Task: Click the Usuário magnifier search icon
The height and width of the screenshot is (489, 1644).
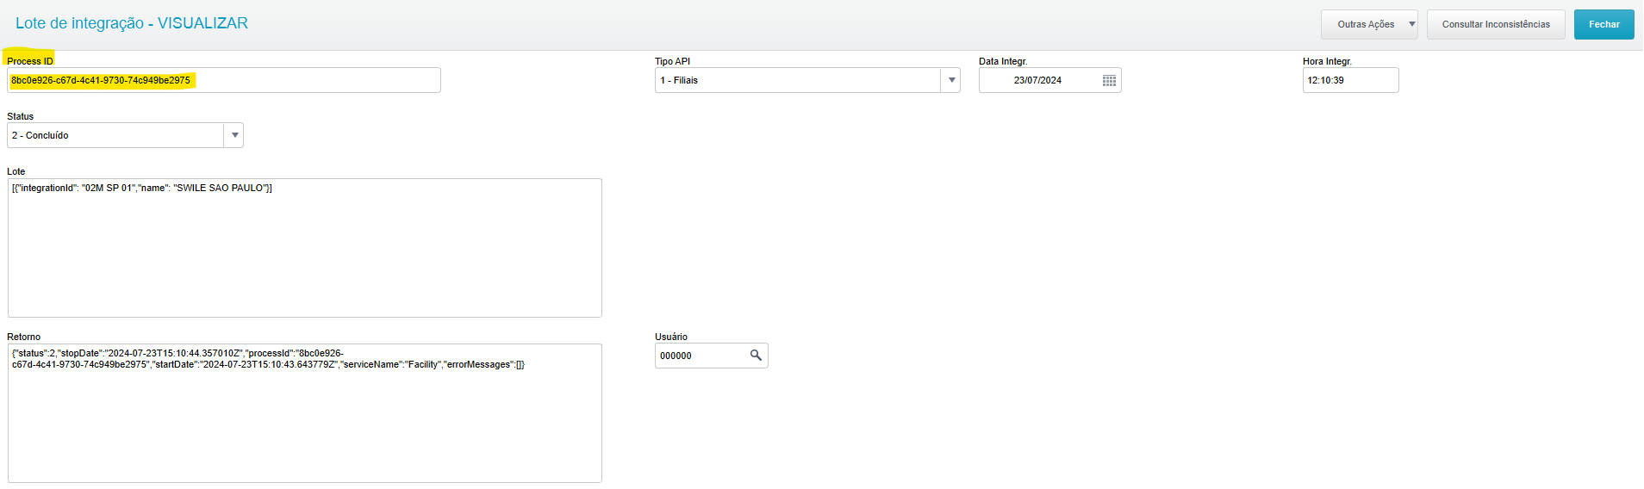Action: point(756,356)
